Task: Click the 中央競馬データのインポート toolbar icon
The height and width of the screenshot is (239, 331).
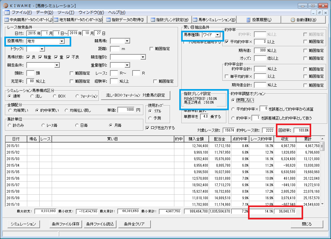Action: tap(7, 20)
